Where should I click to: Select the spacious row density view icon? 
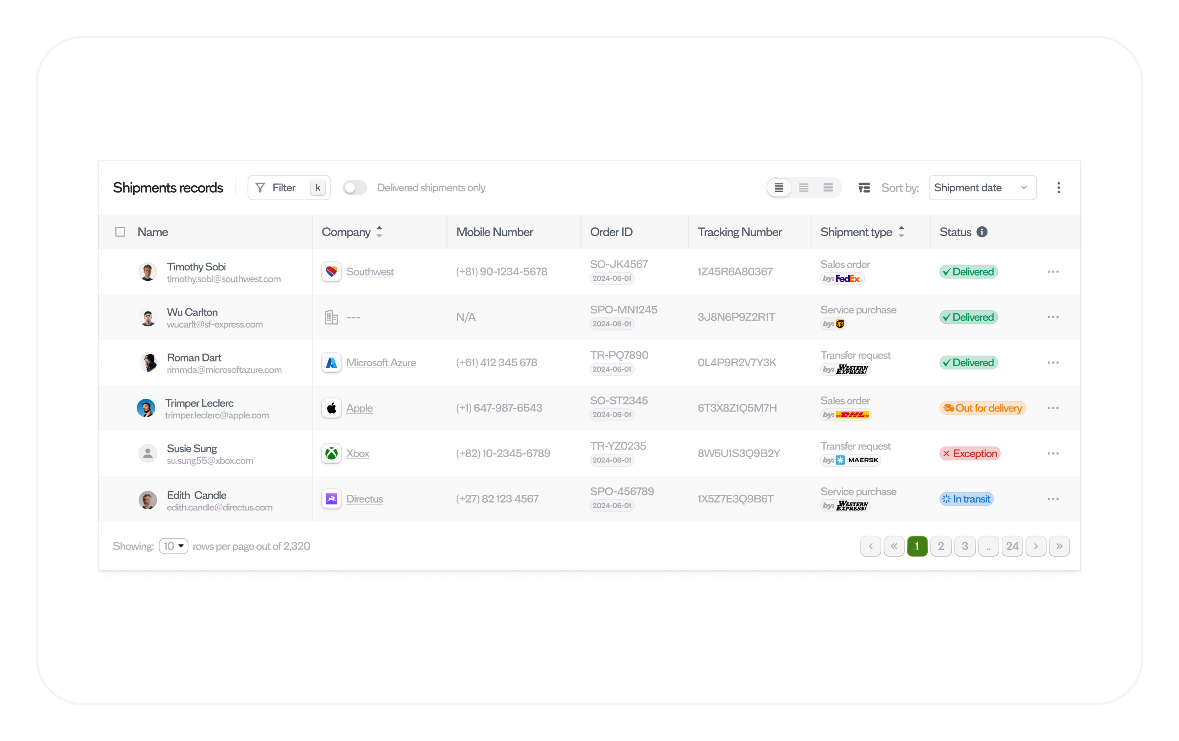[x=828, y=188]
